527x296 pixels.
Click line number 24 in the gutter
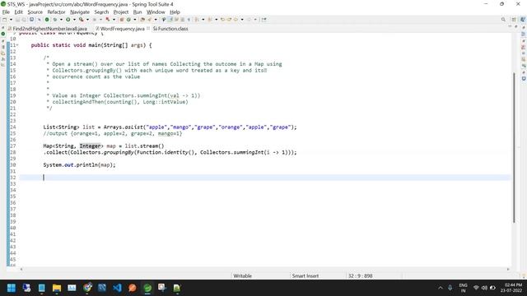click(x=13, y=127)
